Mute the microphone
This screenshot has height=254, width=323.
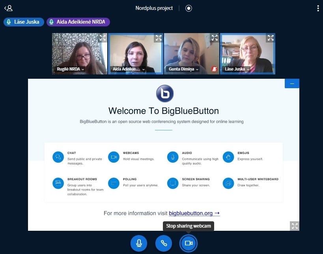pyautogui.click(x=139, y=243)
